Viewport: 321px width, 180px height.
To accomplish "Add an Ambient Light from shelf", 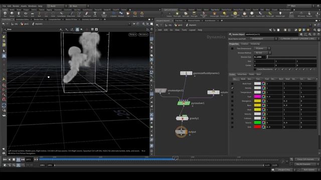I will [x=280, y=14].
